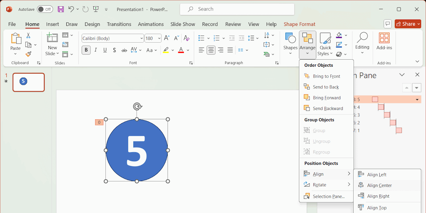This screenshot has height=213, width=426.
Task: Click Bring to Front option
Action: [x=326, y=76]
